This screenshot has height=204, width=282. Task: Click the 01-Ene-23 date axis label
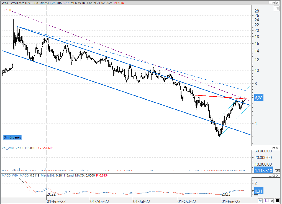coord(231,202)
